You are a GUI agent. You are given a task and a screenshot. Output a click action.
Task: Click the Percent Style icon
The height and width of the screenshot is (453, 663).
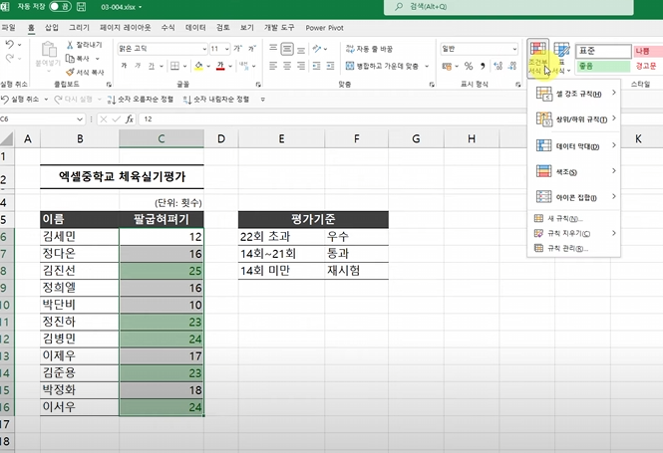coord(469,66)
